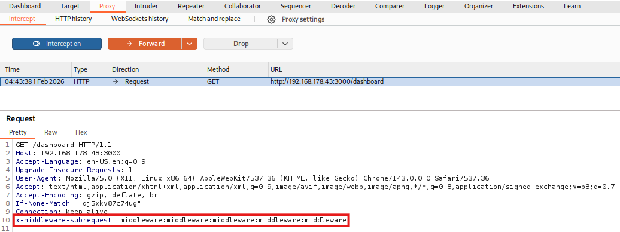This screenshot has height=232, width=620.
Task: Click the long Accept header line with text/html
Action: click(x=315, y=187)
